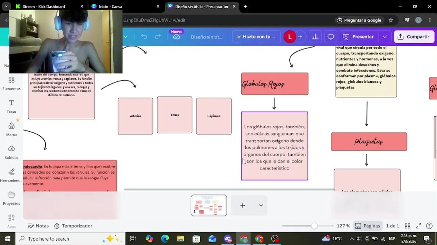Adjust the zoom slider handle

314,226
